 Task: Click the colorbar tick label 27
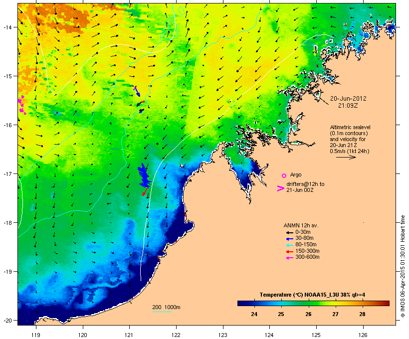click(x=335, y=314)
